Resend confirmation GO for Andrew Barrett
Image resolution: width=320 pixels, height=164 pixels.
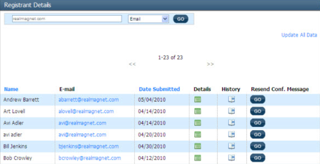(x=257, y=99)
